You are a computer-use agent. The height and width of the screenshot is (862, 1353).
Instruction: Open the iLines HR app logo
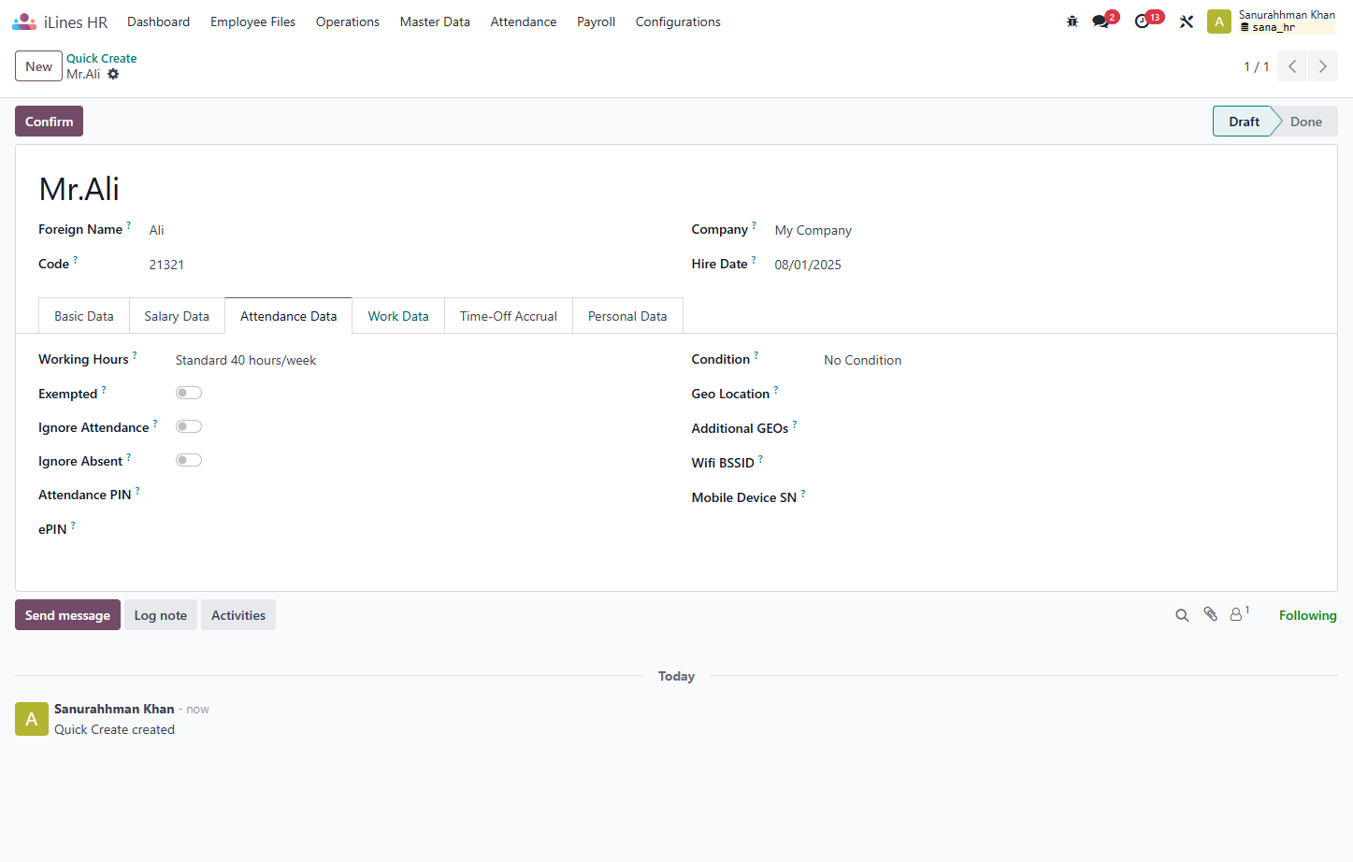pyautogui.click(x=24, y=22)
